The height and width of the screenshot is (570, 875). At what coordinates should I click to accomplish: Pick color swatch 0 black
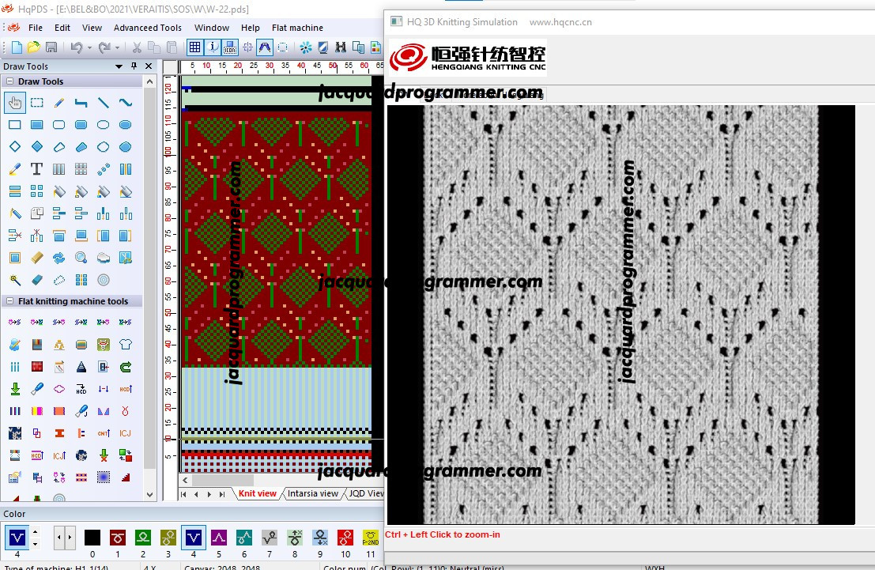tap(92, 538)
